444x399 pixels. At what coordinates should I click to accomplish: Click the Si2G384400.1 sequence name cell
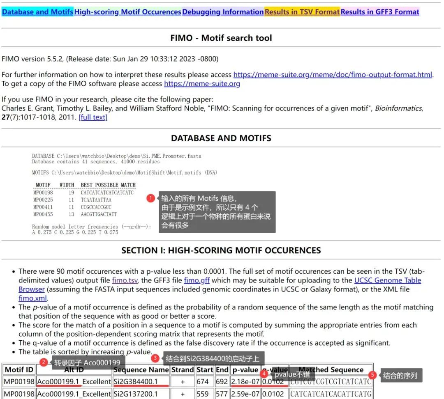[x=141, y=381]
